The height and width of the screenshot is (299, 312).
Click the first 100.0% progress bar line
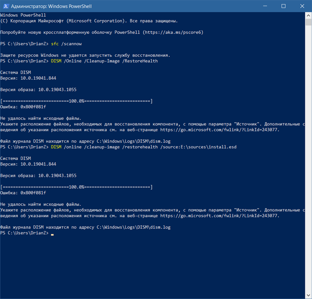(x=76, y=101)
